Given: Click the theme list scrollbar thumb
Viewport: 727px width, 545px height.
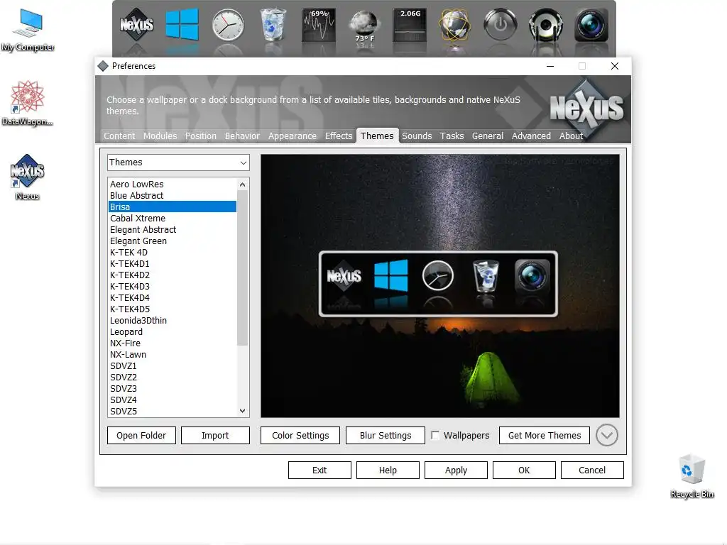Looking at the screenshot, I should 243,268.
